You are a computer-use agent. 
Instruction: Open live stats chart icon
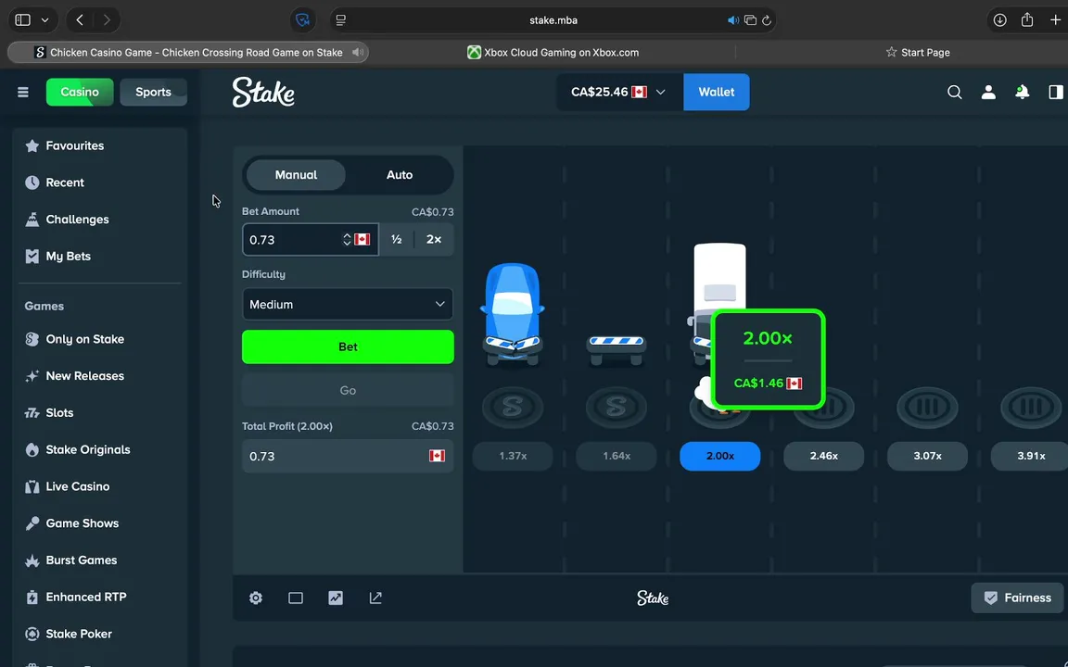coord(335,598)
